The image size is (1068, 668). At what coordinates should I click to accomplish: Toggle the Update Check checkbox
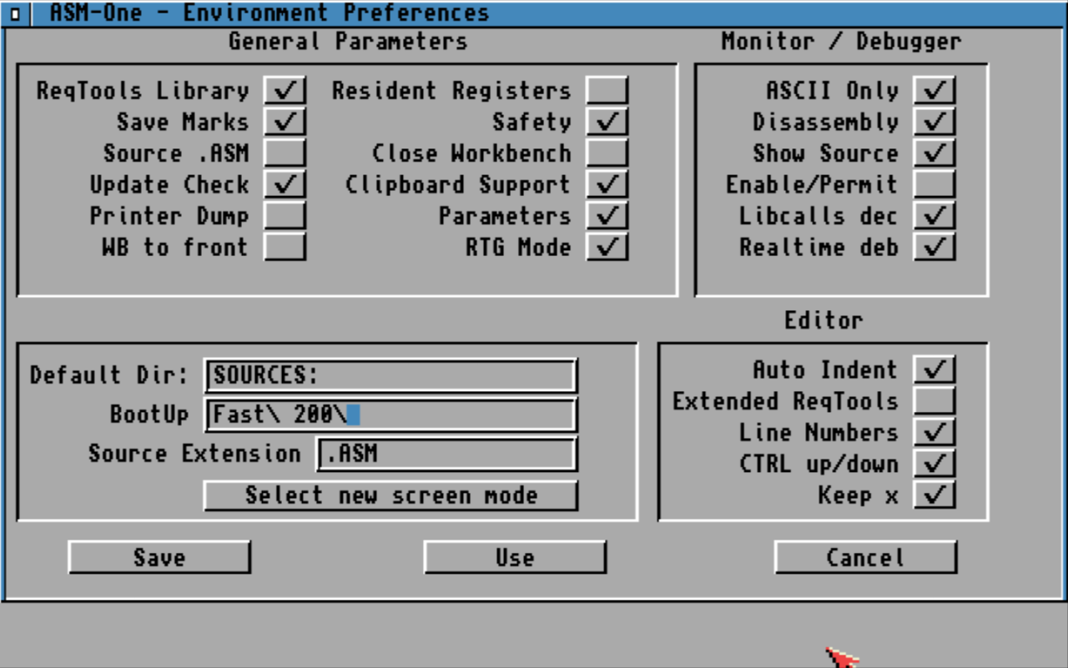pos(285,184)
